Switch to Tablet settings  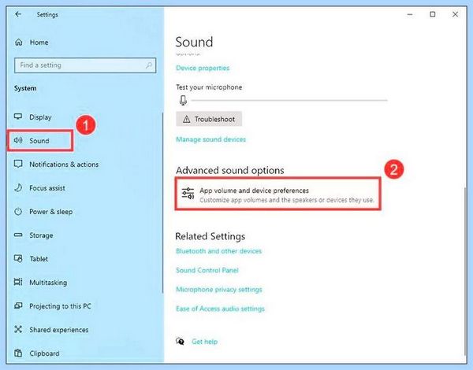coord(39,259)
